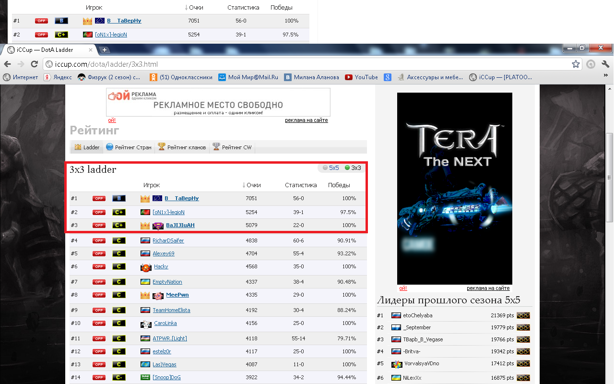Open _September's profile in last season leaders
614x384 pixels.
[417, 327]
